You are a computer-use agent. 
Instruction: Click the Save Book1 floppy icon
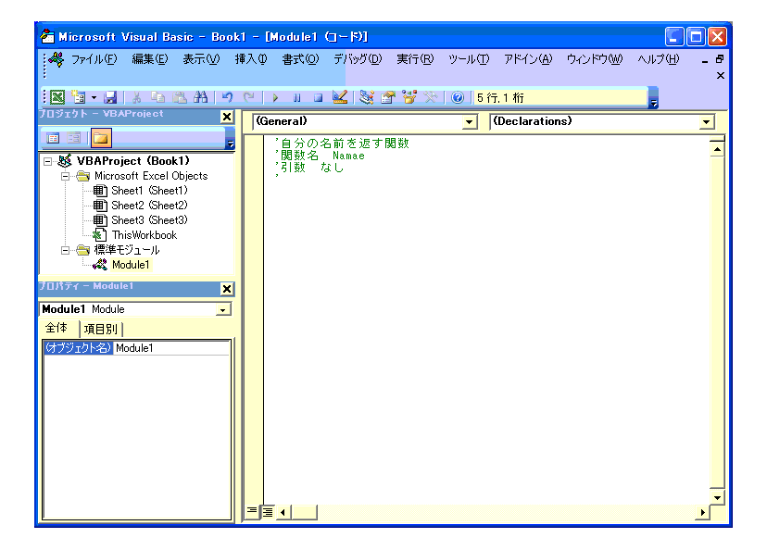coord(110,97)
